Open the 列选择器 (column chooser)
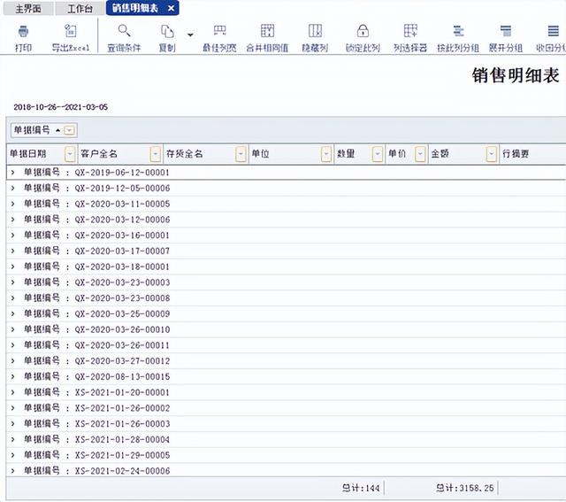Screen dimensions: 566x502 coord(409,32)
